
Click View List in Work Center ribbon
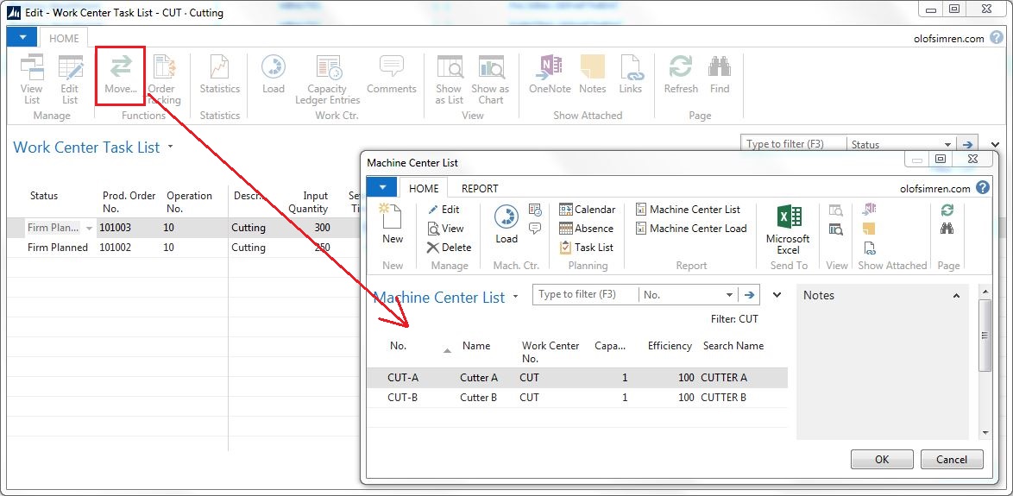point(31,79)
